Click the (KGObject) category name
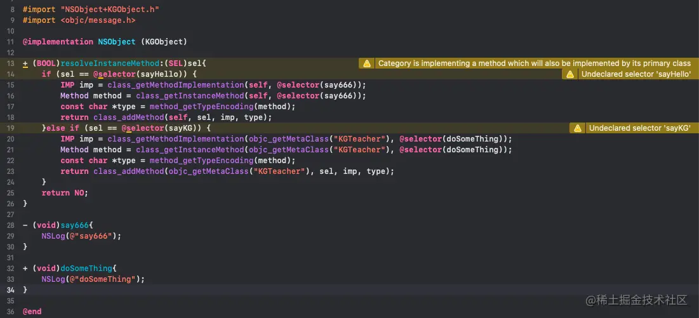 point(164,42)
